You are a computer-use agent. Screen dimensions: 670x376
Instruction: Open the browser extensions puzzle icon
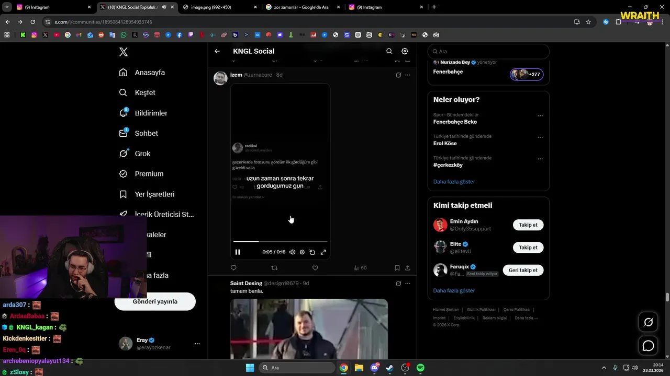click(618, 22)
